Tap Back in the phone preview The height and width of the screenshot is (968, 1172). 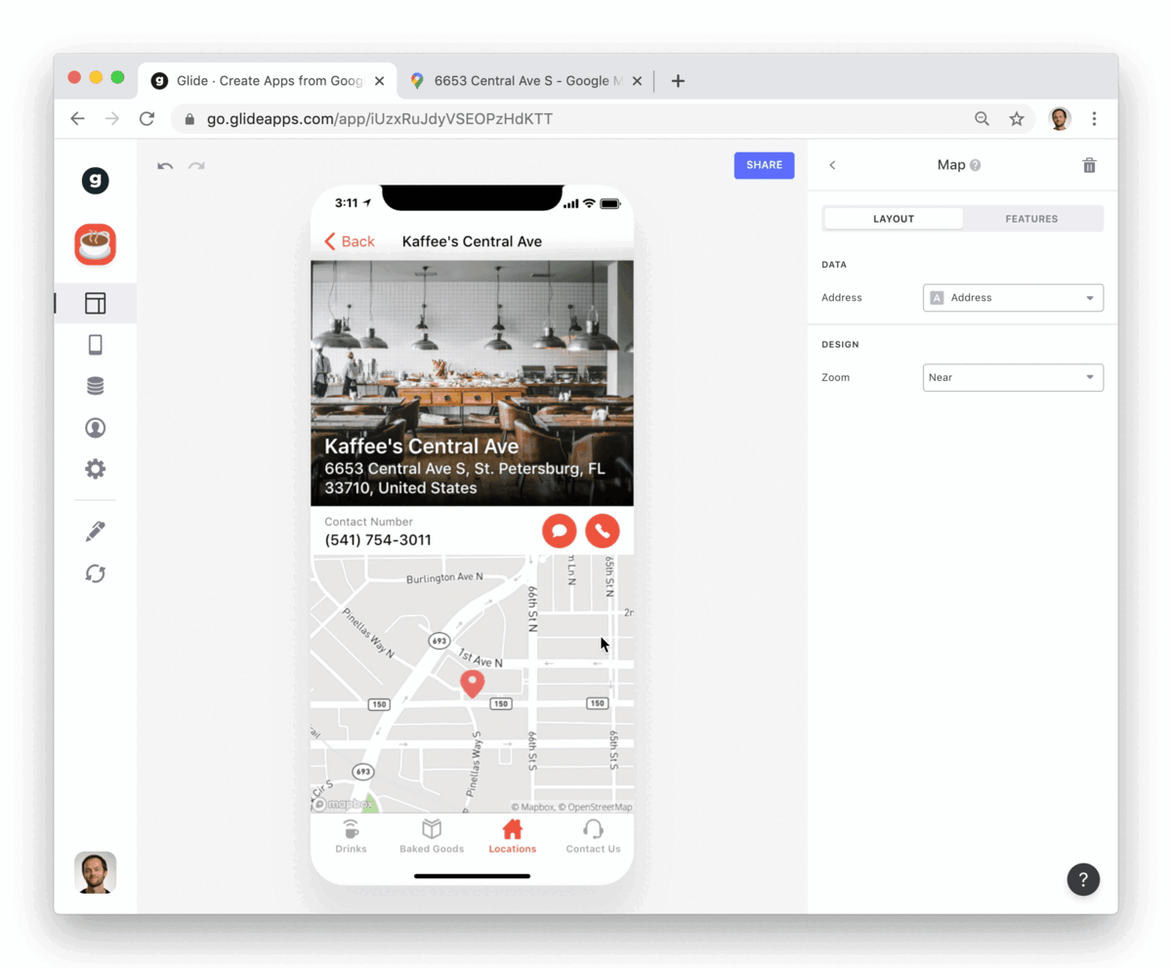[x=350, y=241]
